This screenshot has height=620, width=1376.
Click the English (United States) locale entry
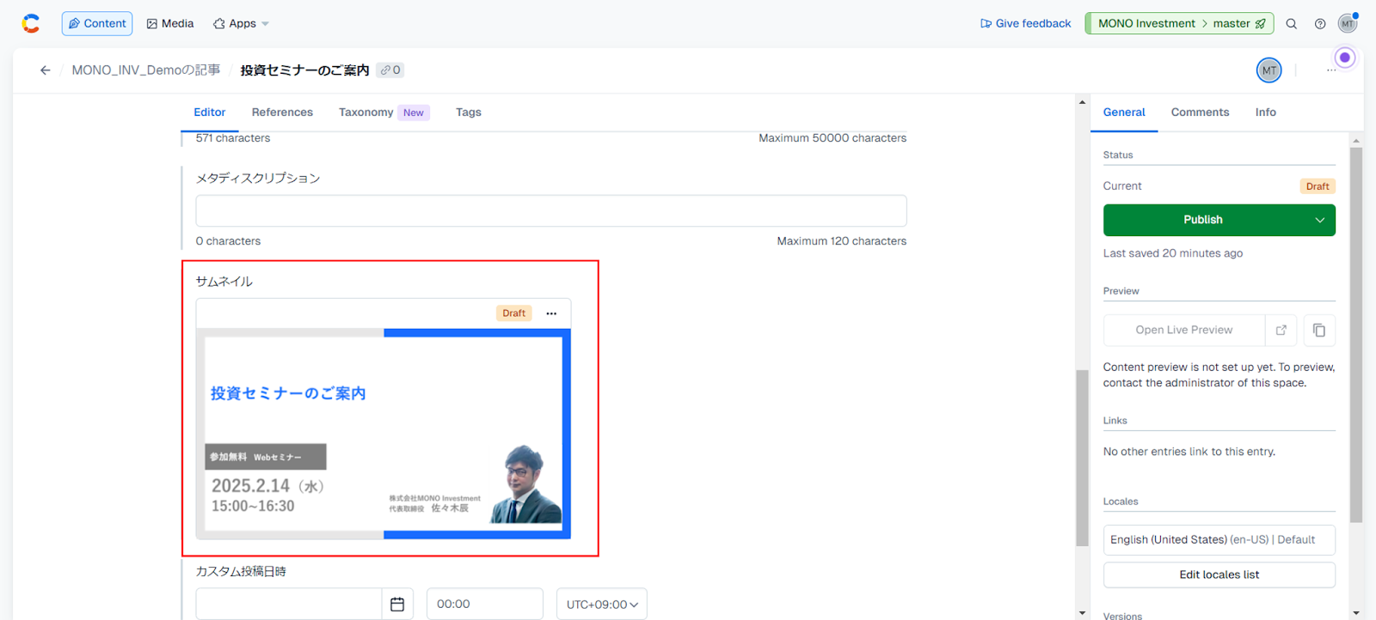(1219, 540)
